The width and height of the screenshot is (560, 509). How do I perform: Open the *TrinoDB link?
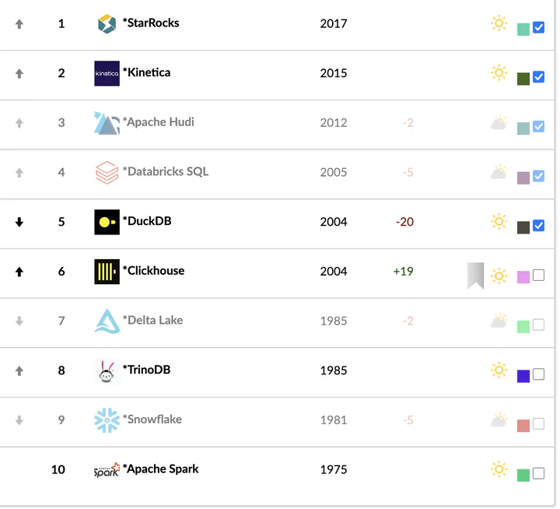tap(146, 370)
